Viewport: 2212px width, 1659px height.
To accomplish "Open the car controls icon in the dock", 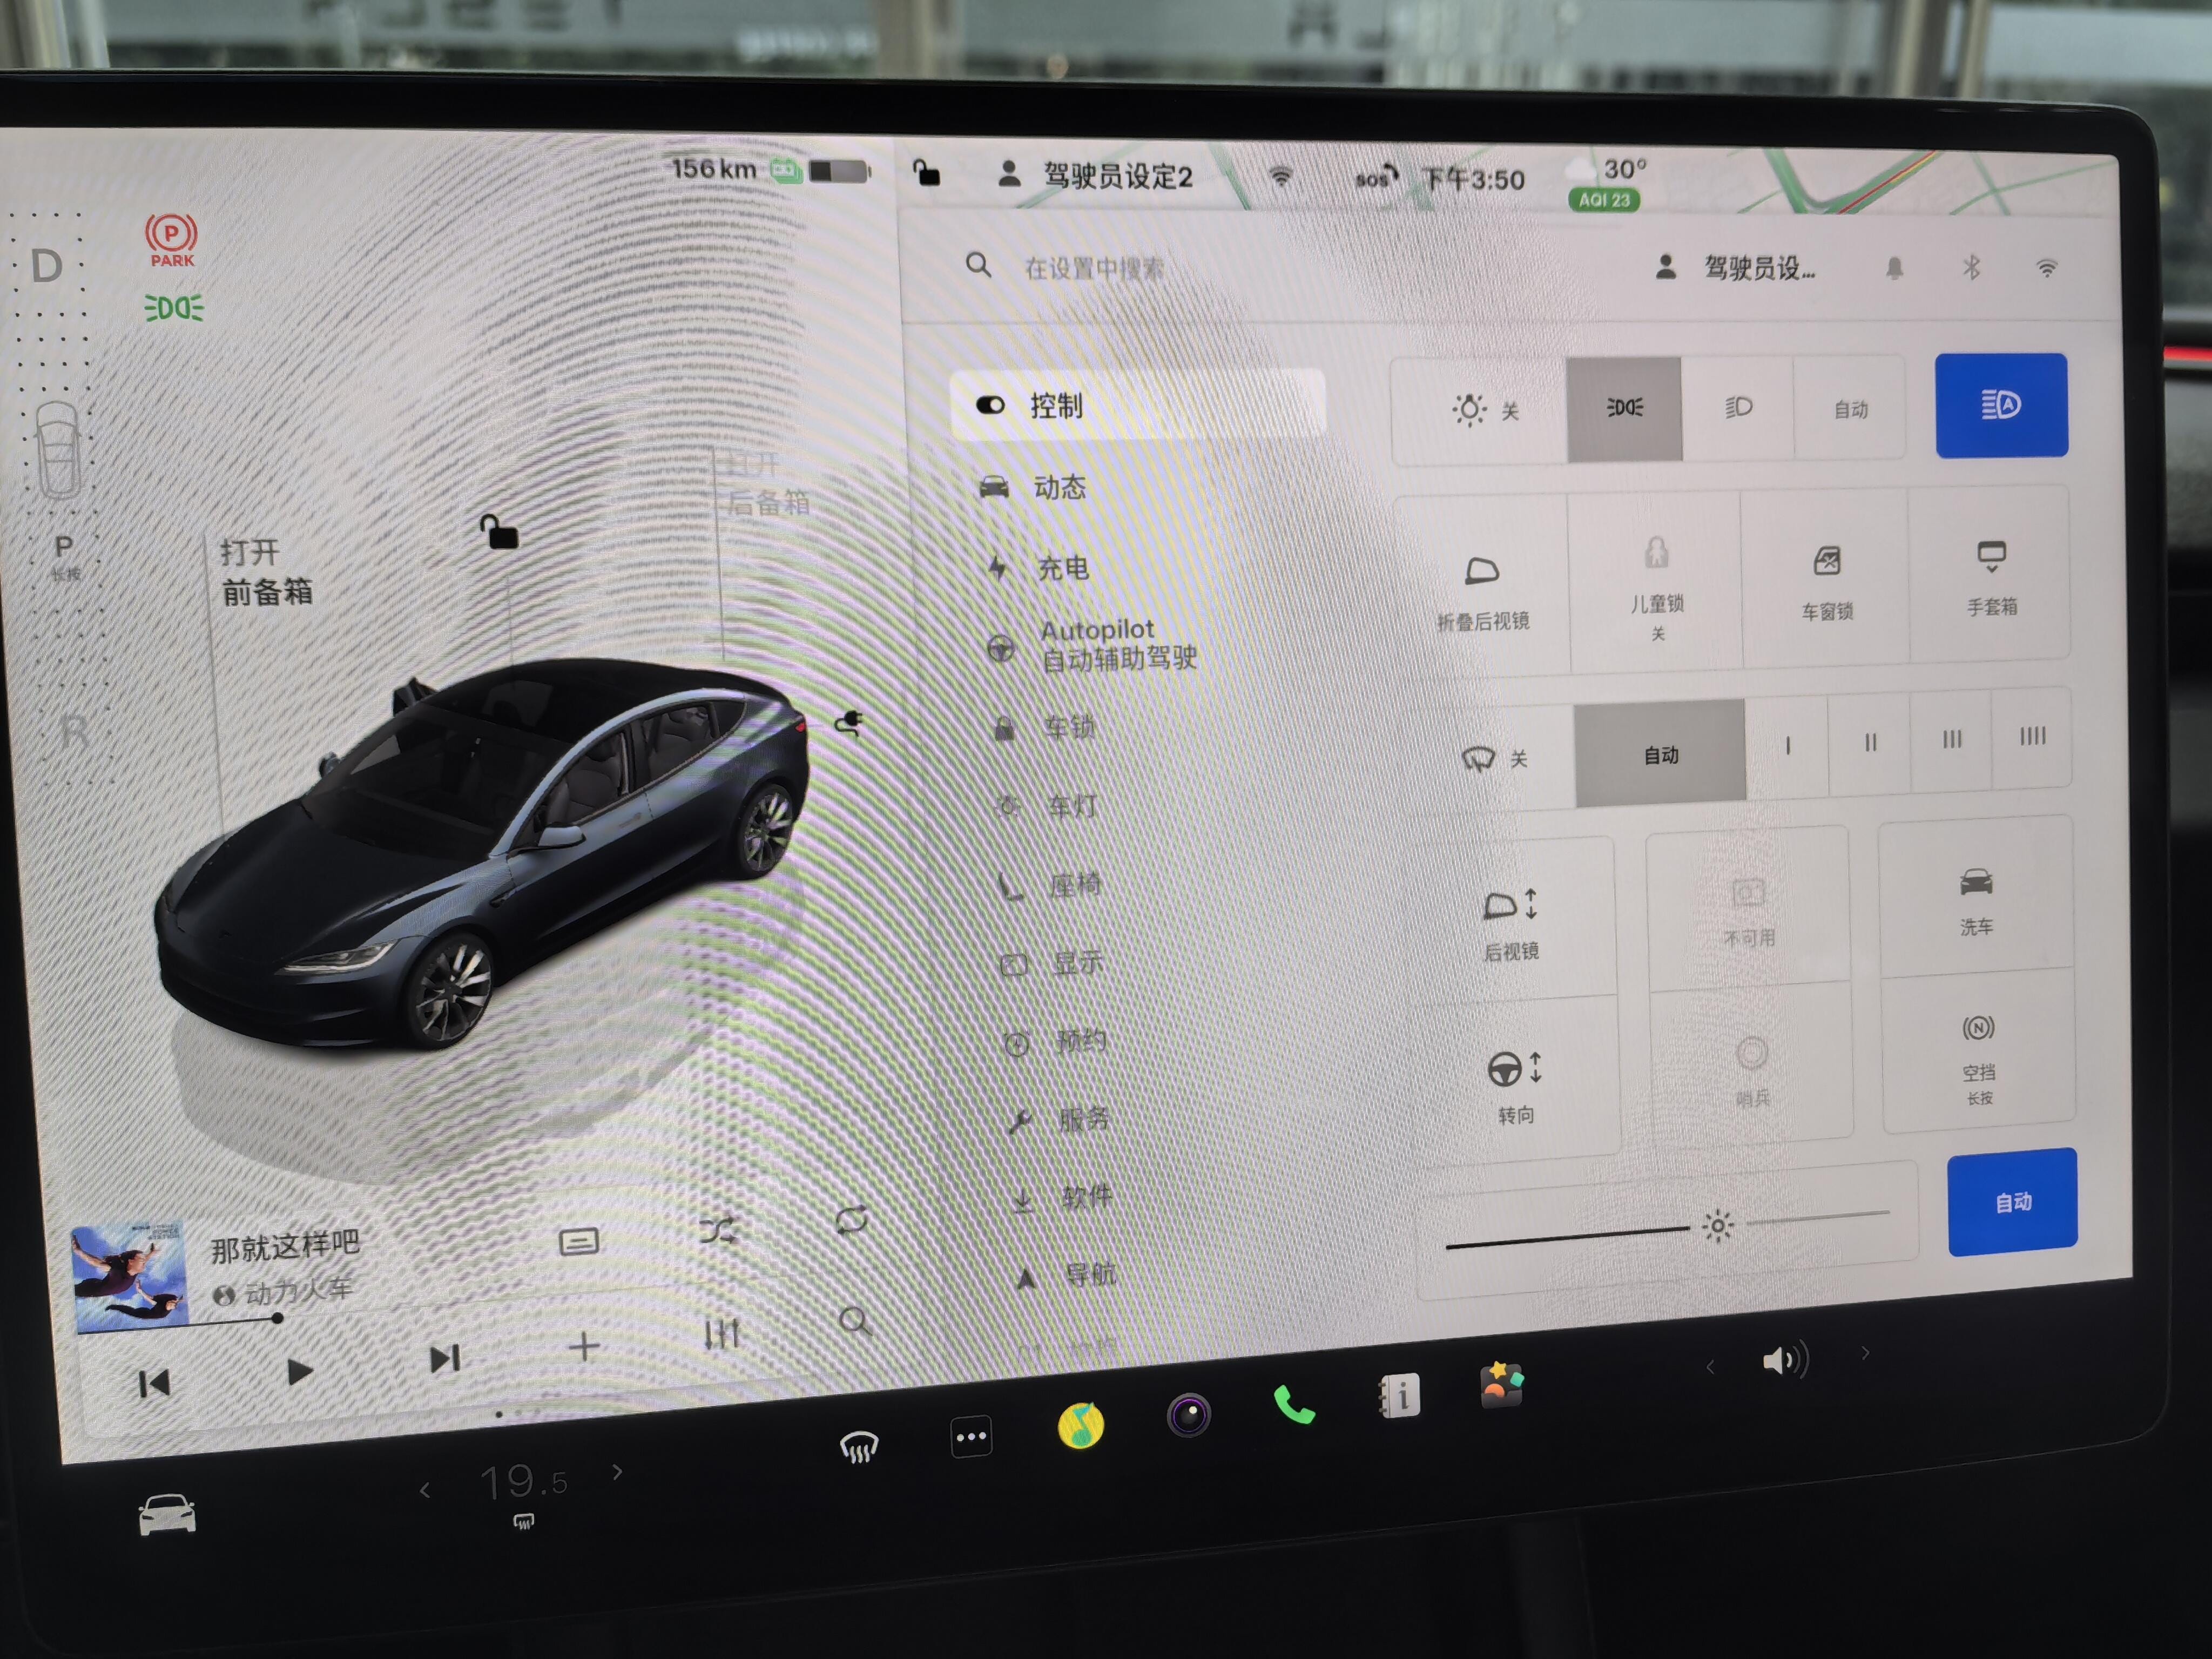I will pyautogui.click(x=167, y=1513).
